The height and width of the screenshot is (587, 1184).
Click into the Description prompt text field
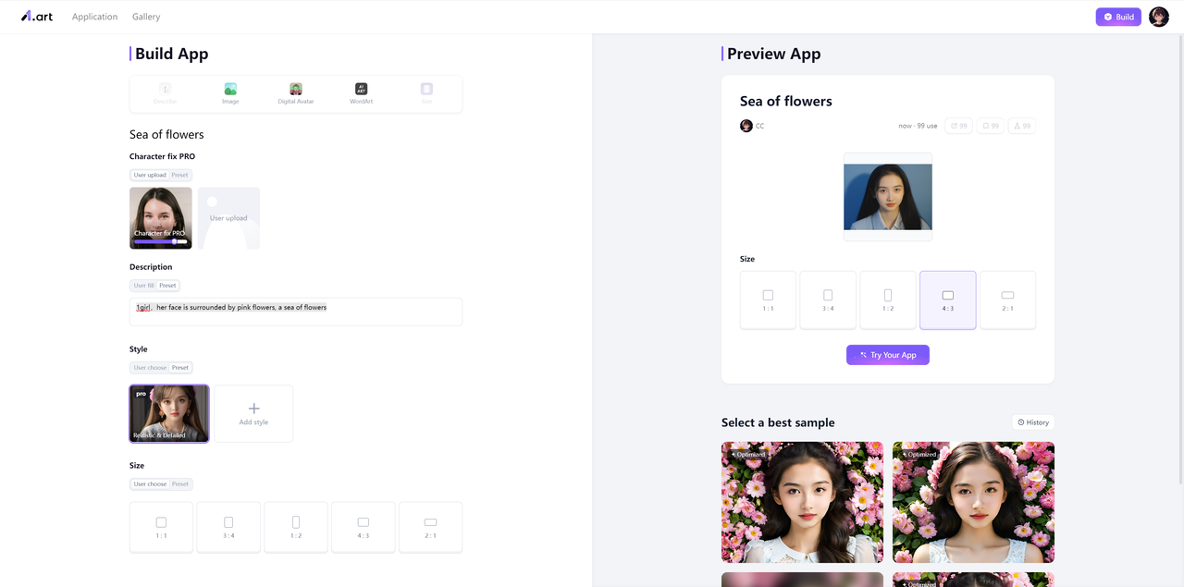tap(296, 312)
